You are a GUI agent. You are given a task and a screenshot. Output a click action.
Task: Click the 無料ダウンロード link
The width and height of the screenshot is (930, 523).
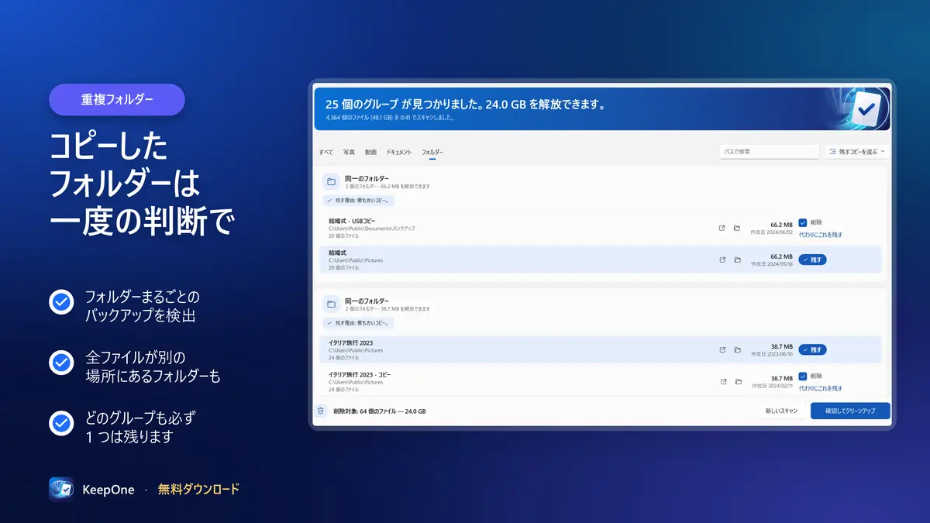click(x=198, y=490)
